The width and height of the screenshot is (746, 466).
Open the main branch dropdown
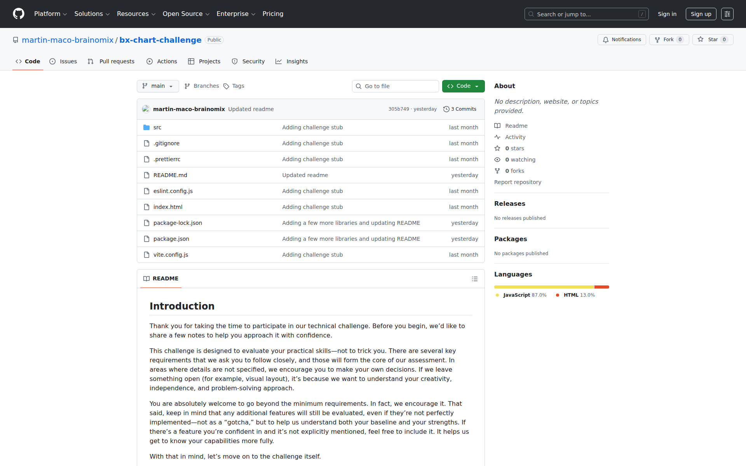[x=158, y=86]
